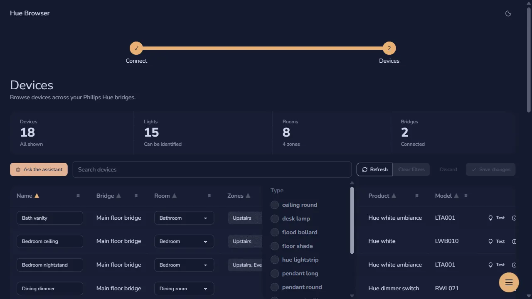Edit the Bedroom ceiling name field
The height and width of the screenshot is (299, 532).
pyautogui.click(x=50, y=241)
